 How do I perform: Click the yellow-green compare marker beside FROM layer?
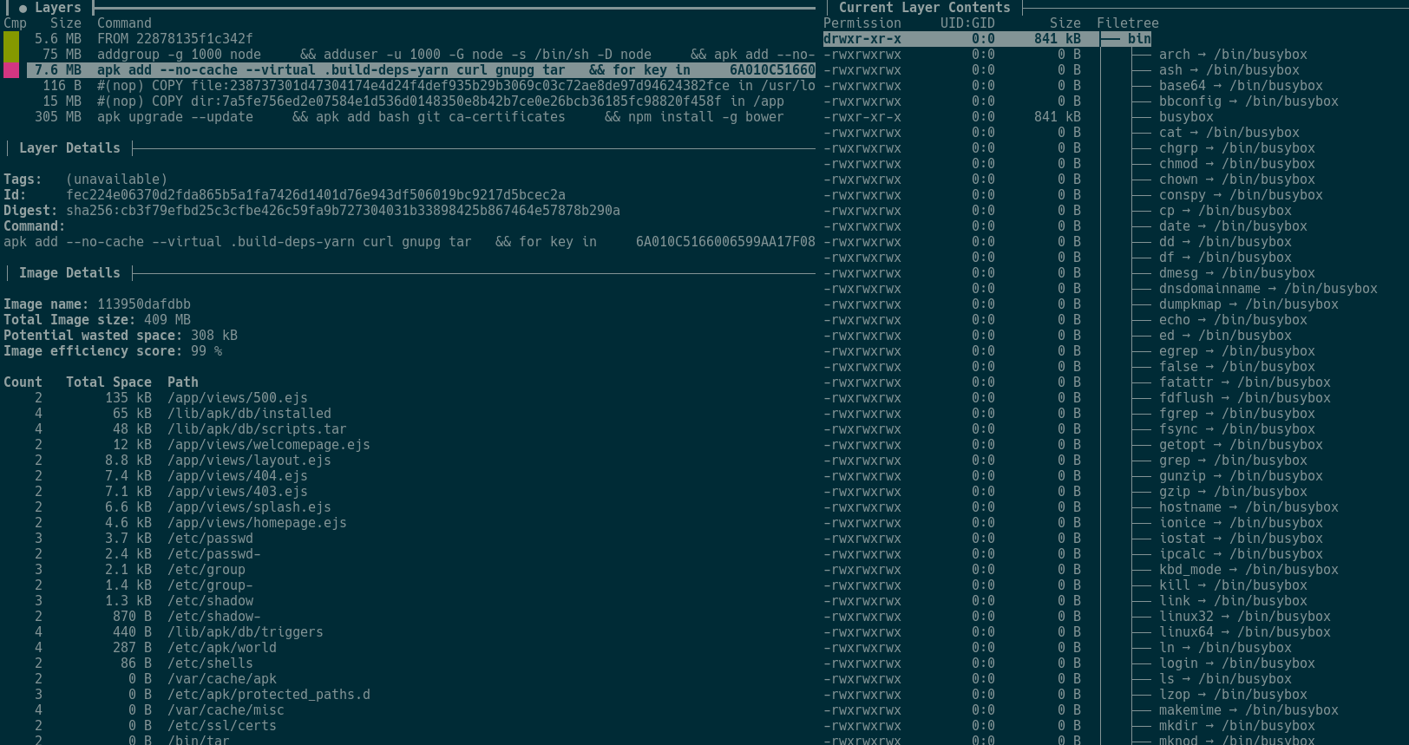[11, 40]
